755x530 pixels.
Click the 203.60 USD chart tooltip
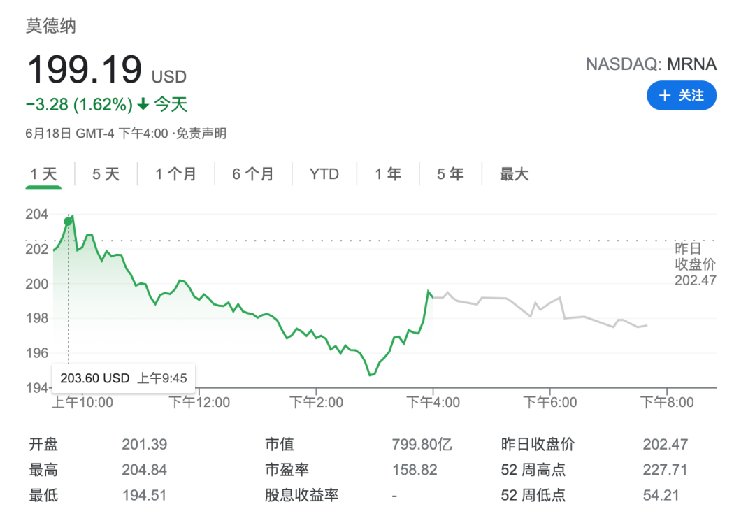pyautogui.click(x=123, y=378)
